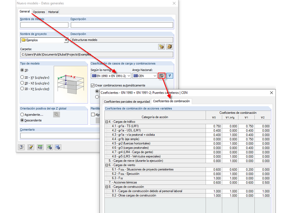The image size is (292, 213).
Task: Click ψ2 value 0.500 in Acciones térmicas row
Action: click(x=263, y=183)
